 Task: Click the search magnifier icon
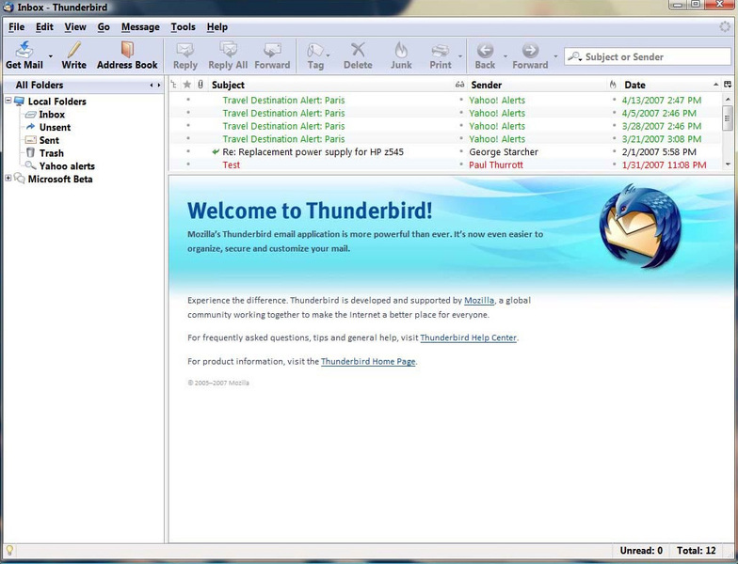574,56
